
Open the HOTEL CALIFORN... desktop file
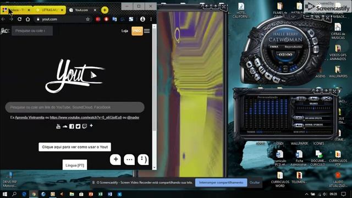click(x=241, y=11)
